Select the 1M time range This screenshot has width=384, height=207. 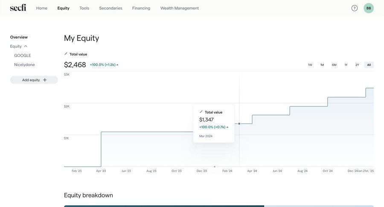[x=322, y=65]
